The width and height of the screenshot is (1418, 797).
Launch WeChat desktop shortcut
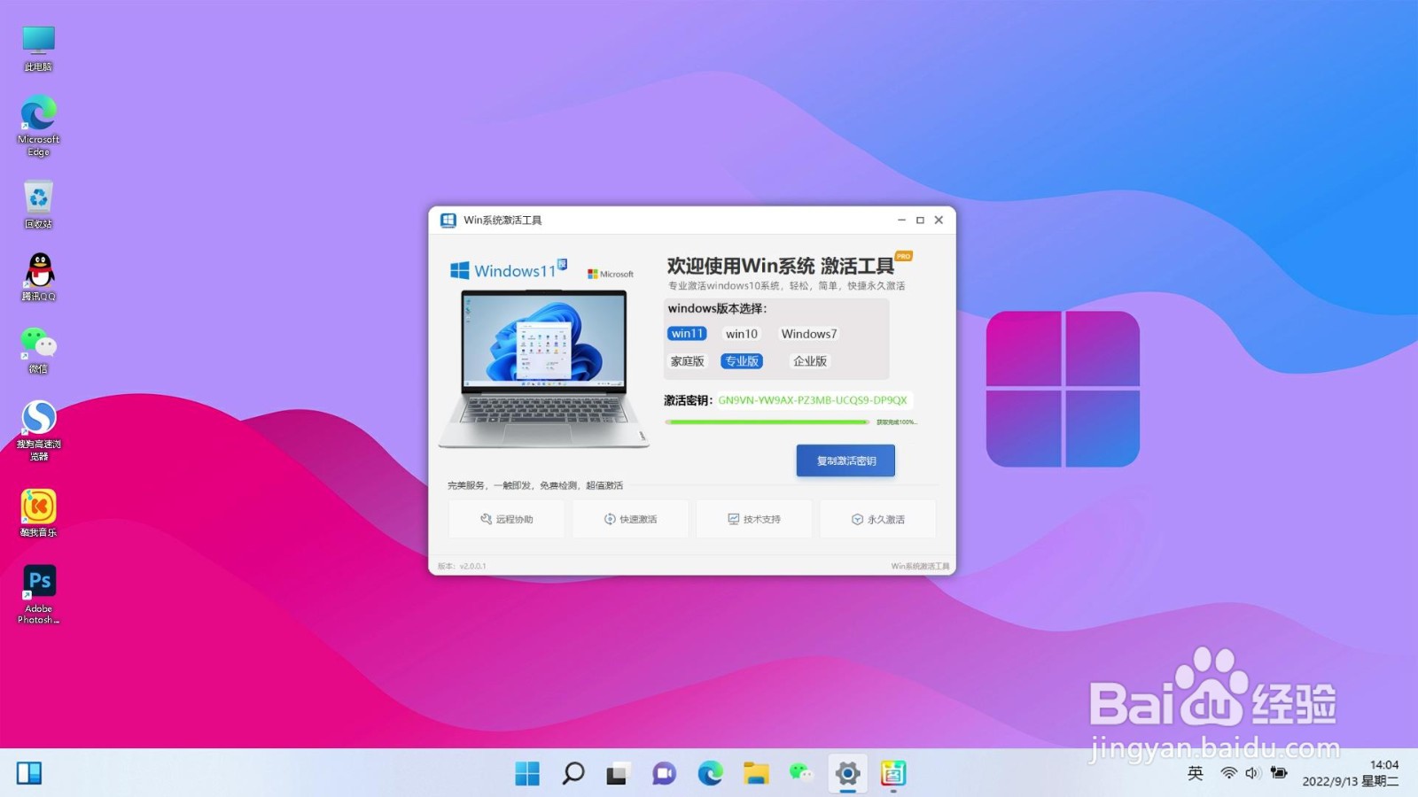pos(38,350)
